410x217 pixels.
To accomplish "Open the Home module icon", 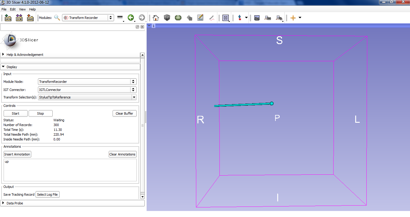I will point(156,18).
